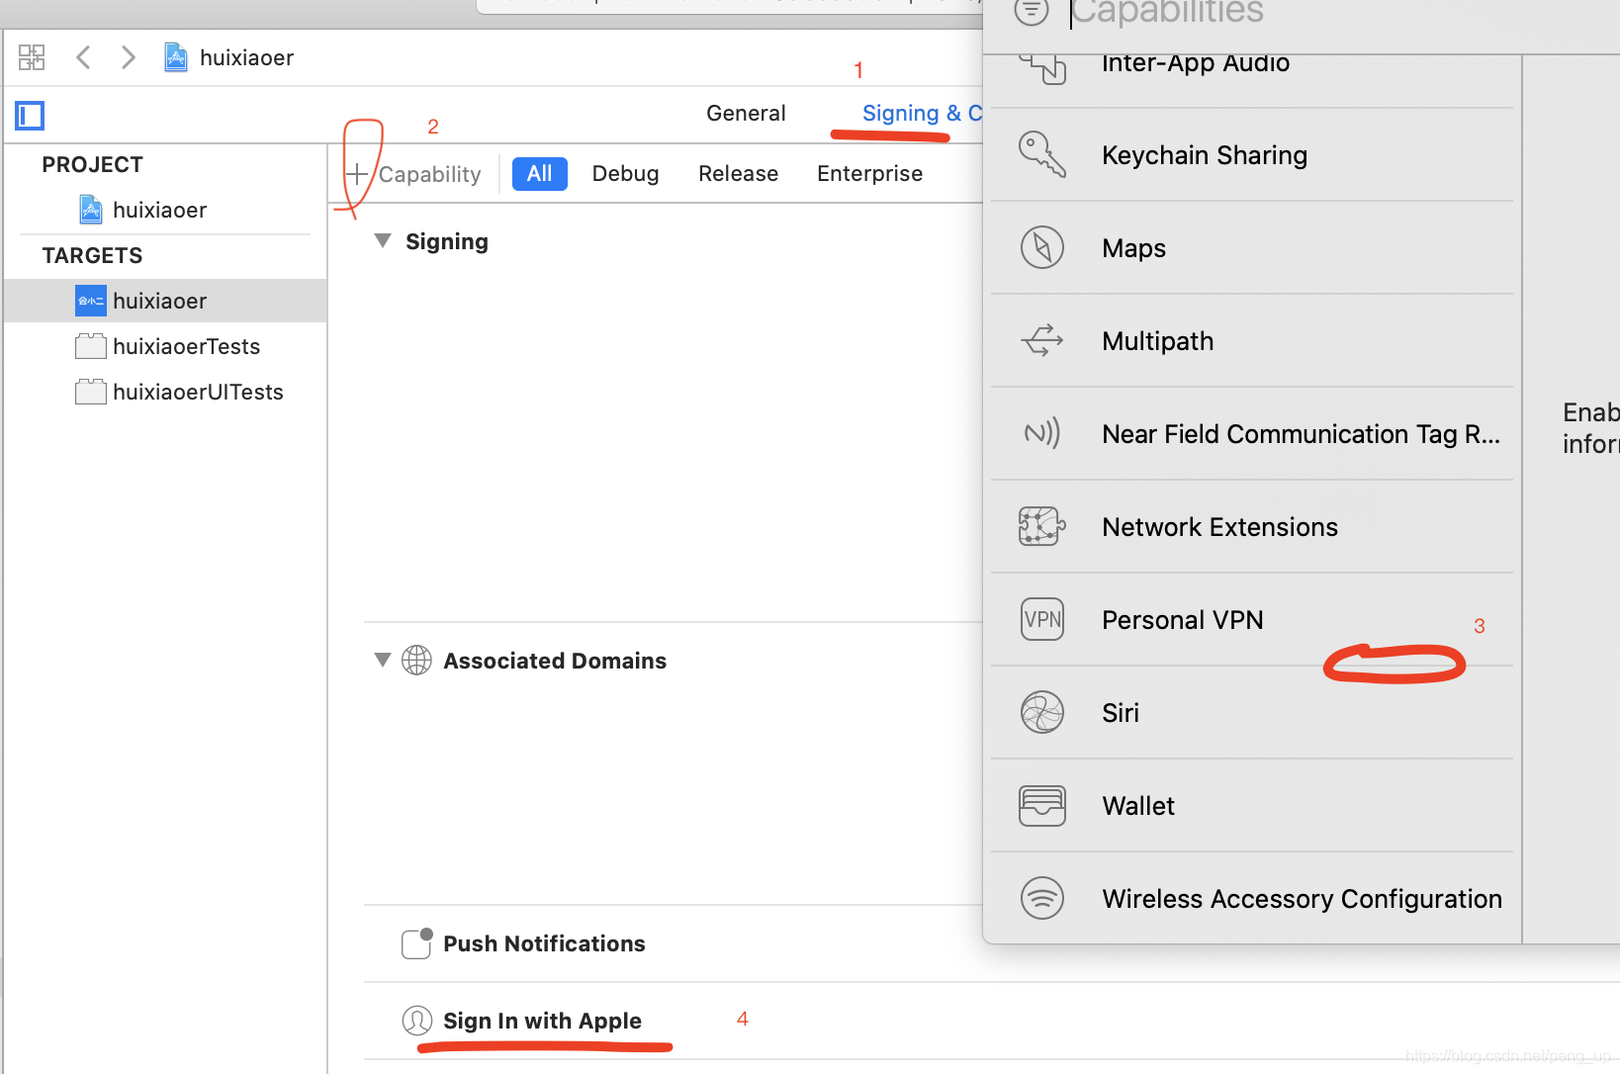Select the Near Field Communication icon
The image size is (1620, 1074).
pos(1042,433)
